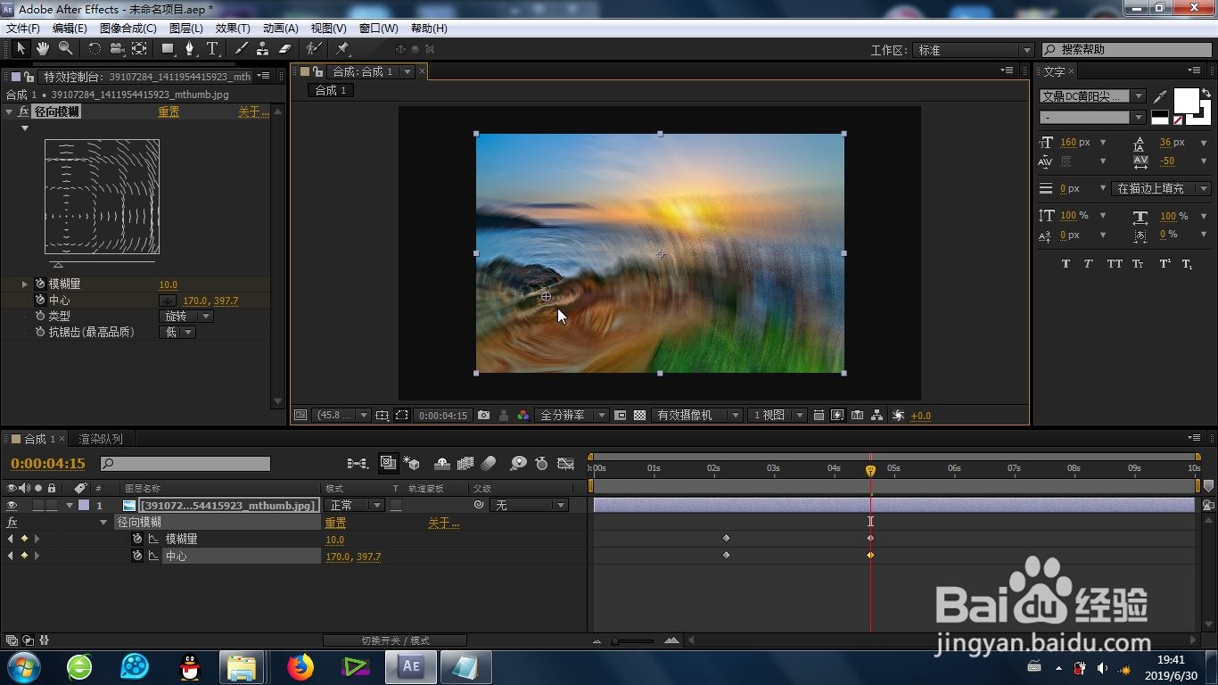Screen dimensions: 1218x685
Task: Open the 在描边上填充 stroke option dropdown
Action: [x=1163, y=188]
